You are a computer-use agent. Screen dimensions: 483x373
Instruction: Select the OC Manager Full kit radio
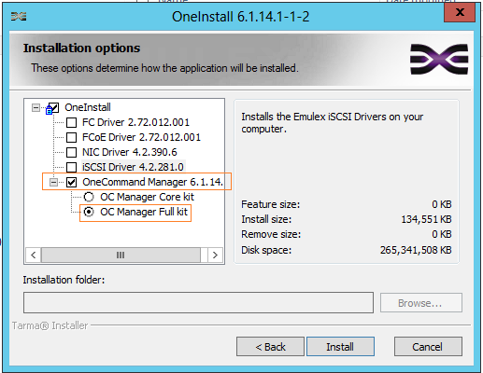(89, 212)
